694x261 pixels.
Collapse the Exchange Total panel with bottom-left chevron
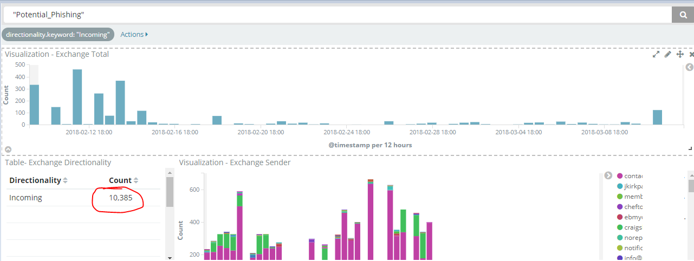(8, 149)
